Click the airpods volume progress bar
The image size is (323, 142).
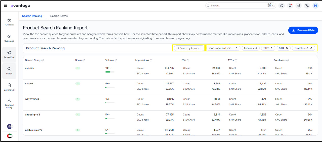tap(110, 72)
